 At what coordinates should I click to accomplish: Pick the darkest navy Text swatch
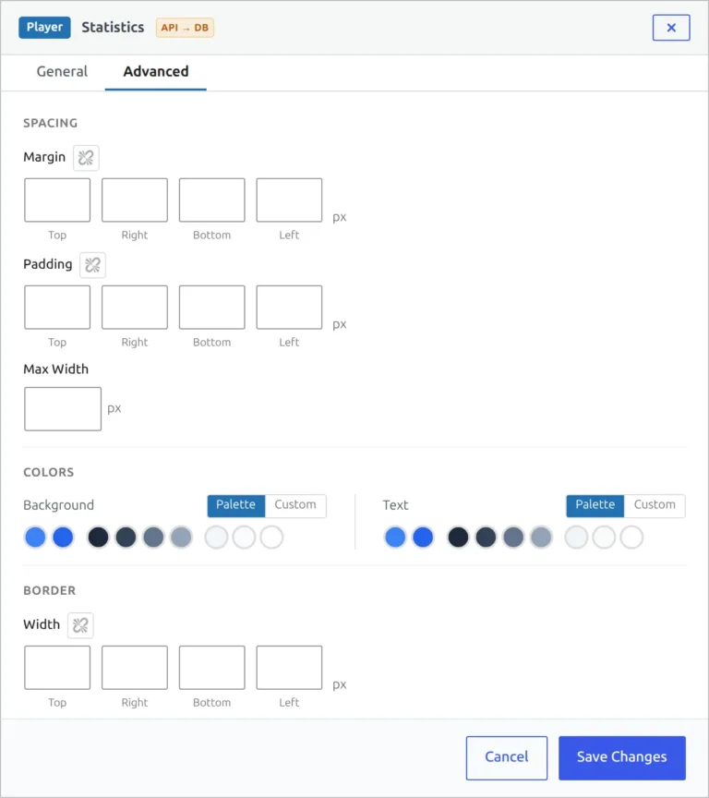[458, 538]
